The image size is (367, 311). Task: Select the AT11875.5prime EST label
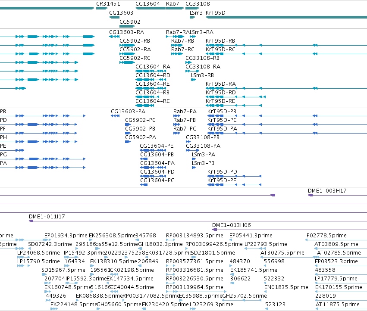pos(337,304)
